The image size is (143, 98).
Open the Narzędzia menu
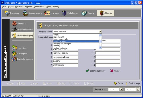click(x=19, y=7)
